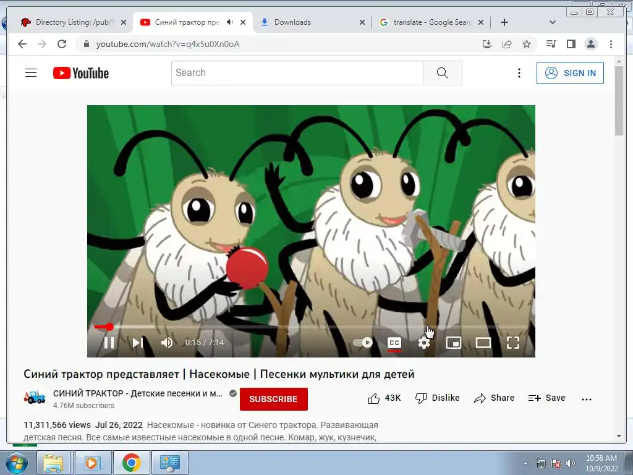This screenshot has height=475, width=633.
Task: Share the video
Action: coord(494,398)
